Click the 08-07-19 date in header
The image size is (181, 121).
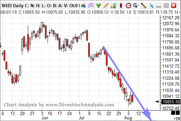pos(9,12)
